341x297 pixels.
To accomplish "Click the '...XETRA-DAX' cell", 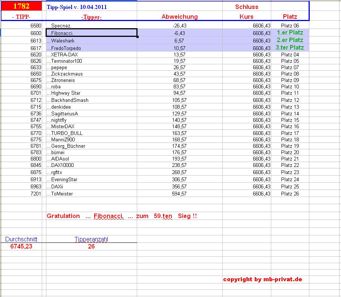I will click(92, 55).
